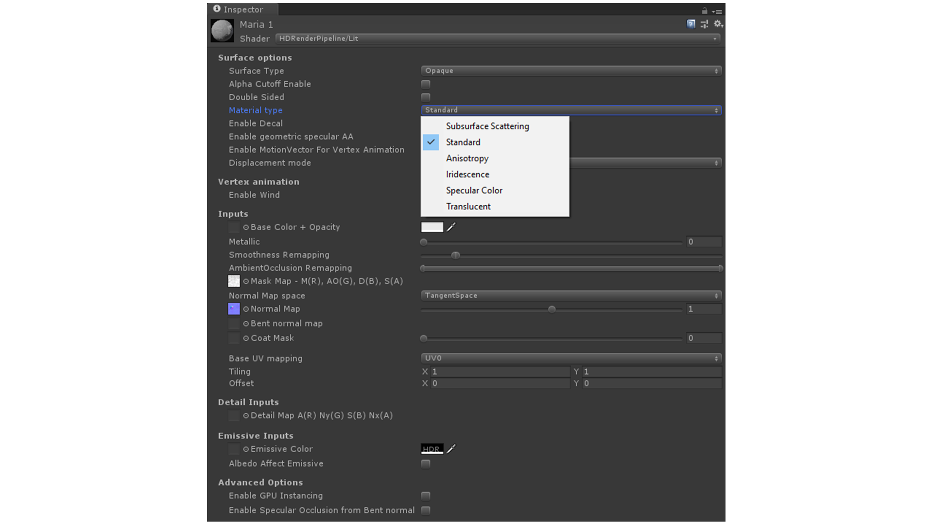Click the empty Coat Mask texture slot
The width and height of the screenshot is (933, 525).
(x=234, y=338)
